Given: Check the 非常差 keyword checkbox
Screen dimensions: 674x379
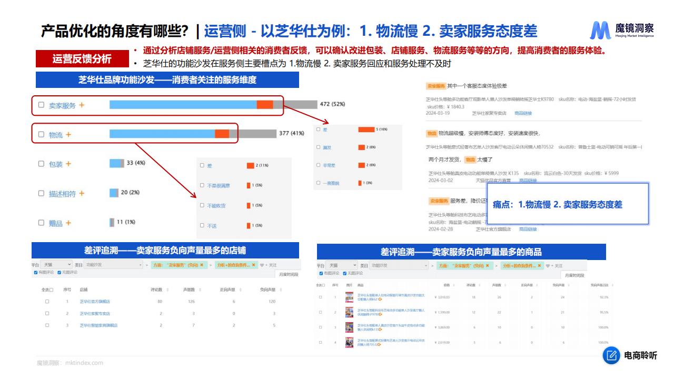Looking at the screenshot, I should click(x=318, y=165).
